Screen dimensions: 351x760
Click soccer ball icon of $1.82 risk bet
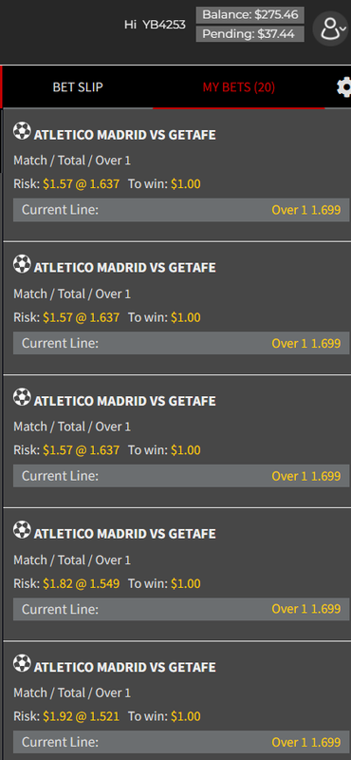click(22, 530)
